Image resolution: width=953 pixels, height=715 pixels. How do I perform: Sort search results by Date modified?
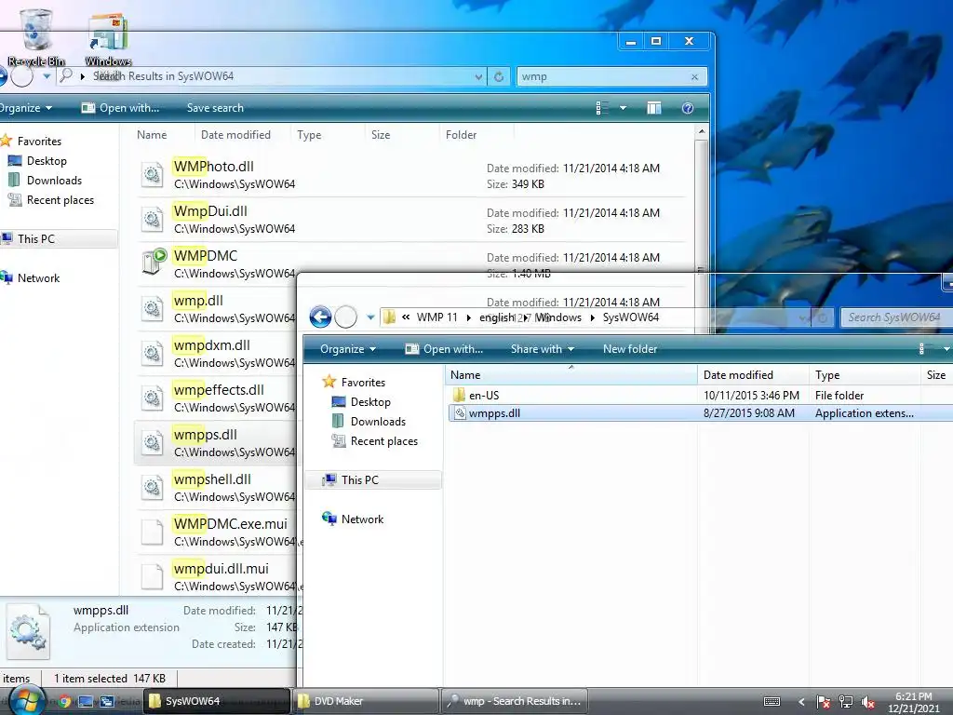tap(235, 135)
